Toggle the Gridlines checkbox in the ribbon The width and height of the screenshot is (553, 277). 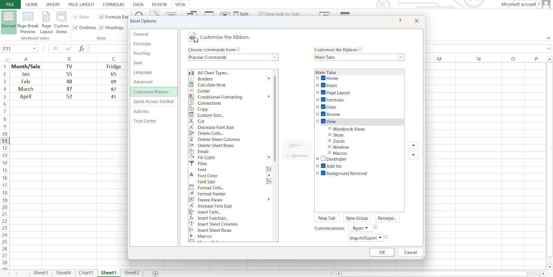tap(75, 28)
